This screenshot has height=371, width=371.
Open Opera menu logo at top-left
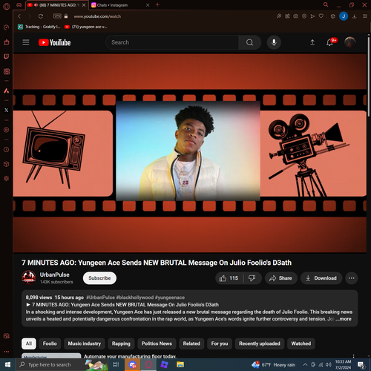point(7,6)
